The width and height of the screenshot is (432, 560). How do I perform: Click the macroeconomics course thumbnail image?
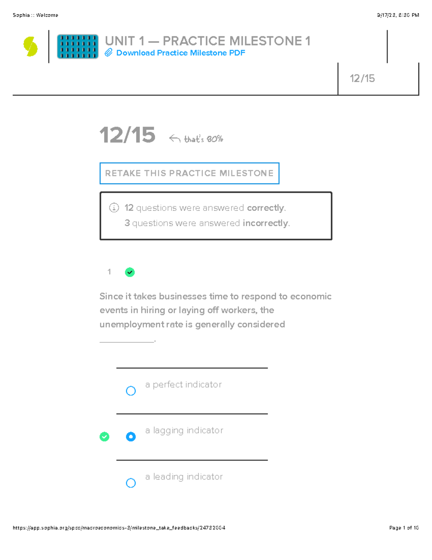pyautogui.click(x=78, y=47)
